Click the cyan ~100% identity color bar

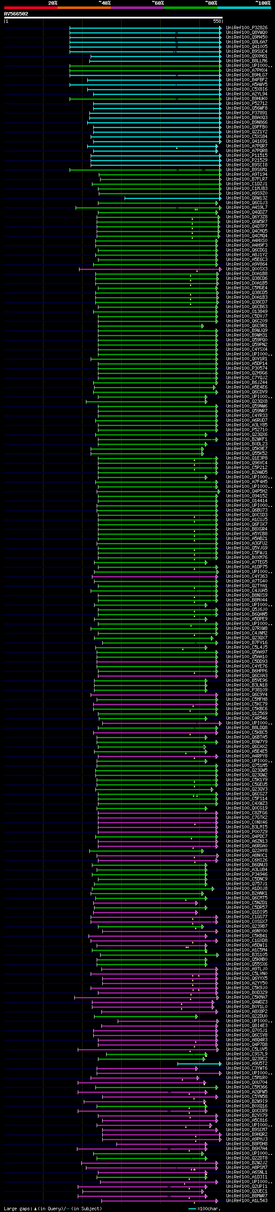(x=244, y=8)
